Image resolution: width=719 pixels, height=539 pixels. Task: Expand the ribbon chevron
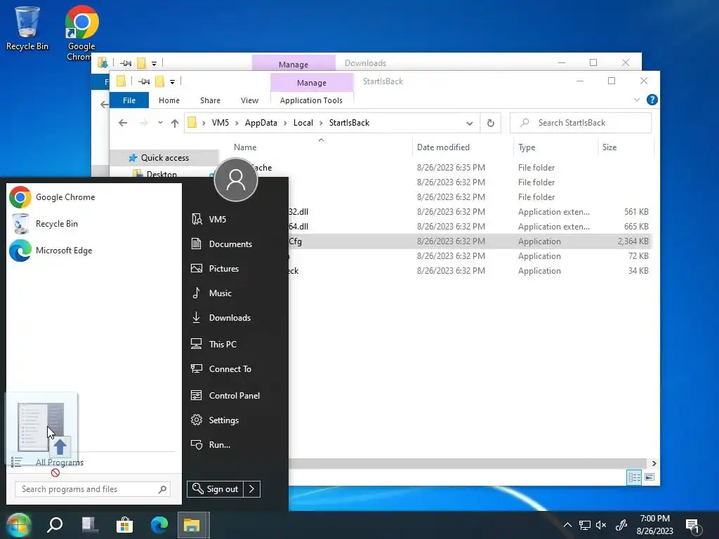pos(636,100)
